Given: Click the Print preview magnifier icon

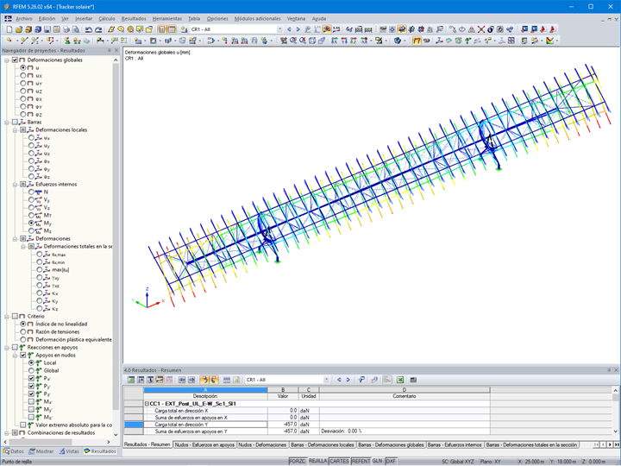Looking at the screenshot, I should [76, 29].
